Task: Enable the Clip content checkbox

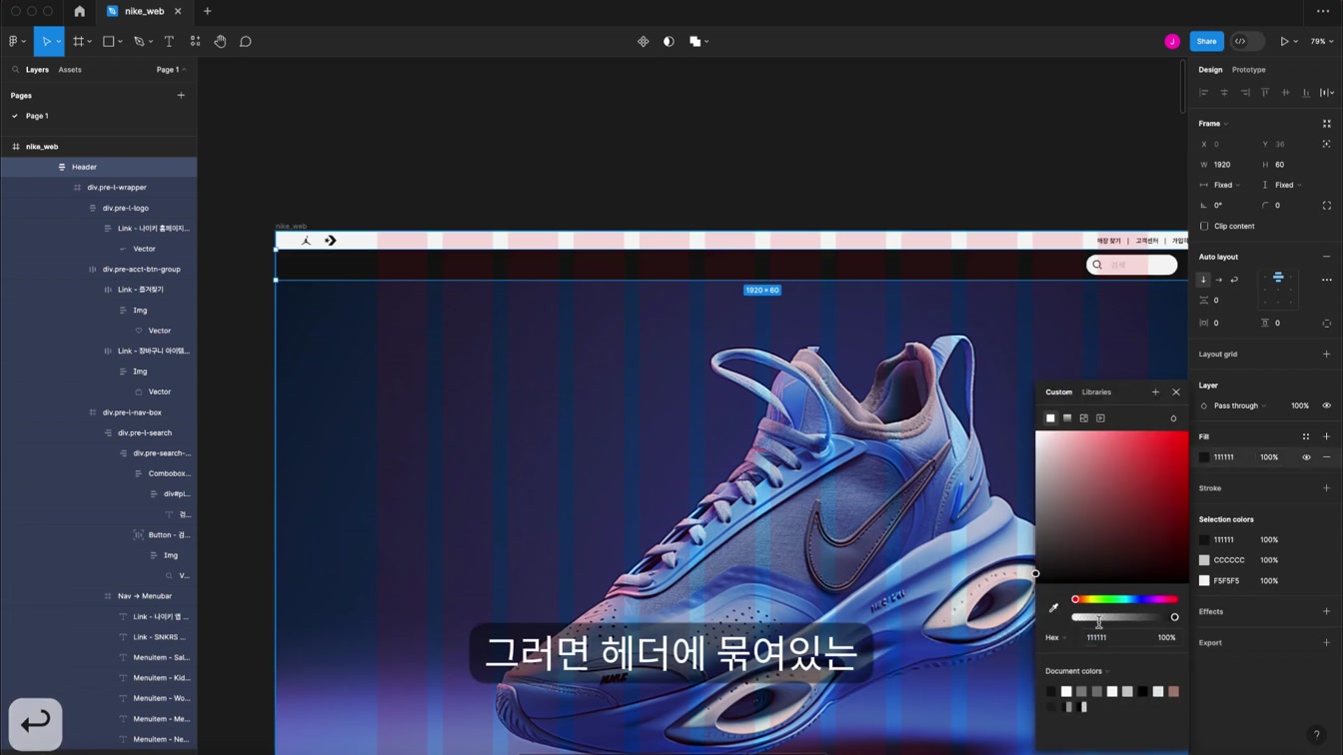Action: [1204, 226]
